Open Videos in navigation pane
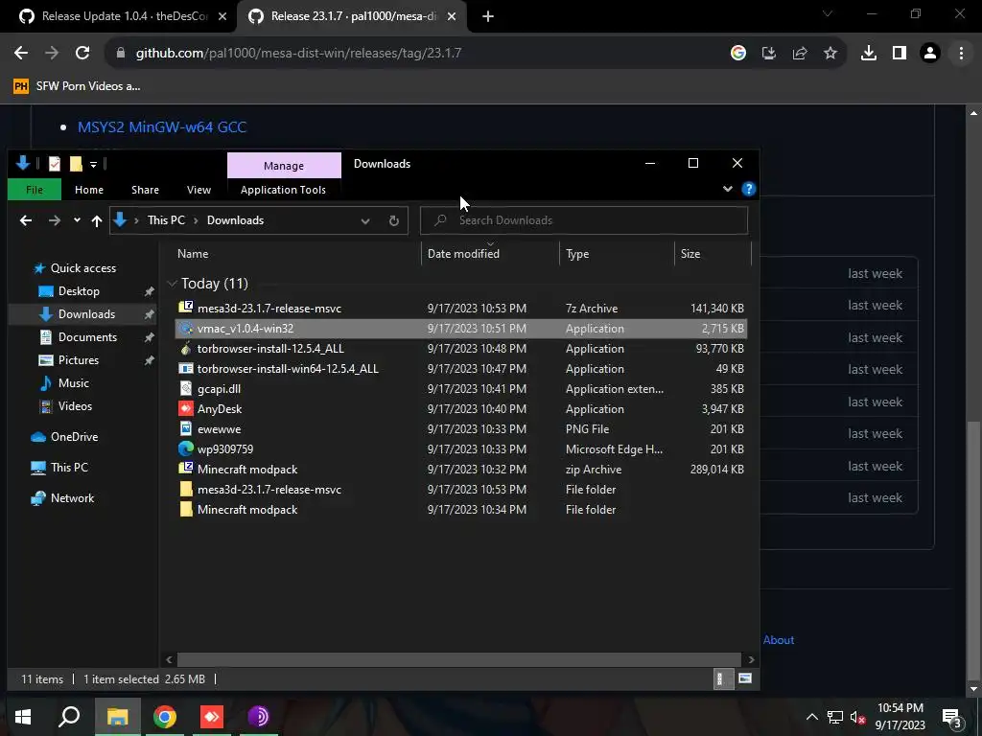 [75, 406]
